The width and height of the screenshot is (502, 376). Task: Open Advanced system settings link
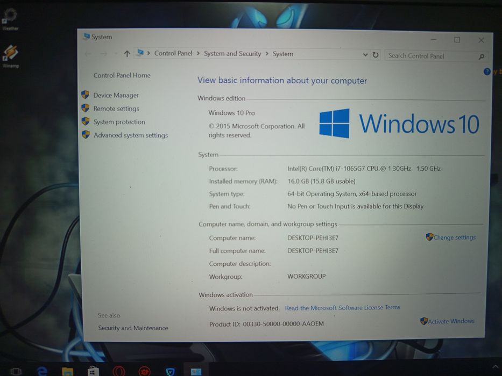point(131,135)
